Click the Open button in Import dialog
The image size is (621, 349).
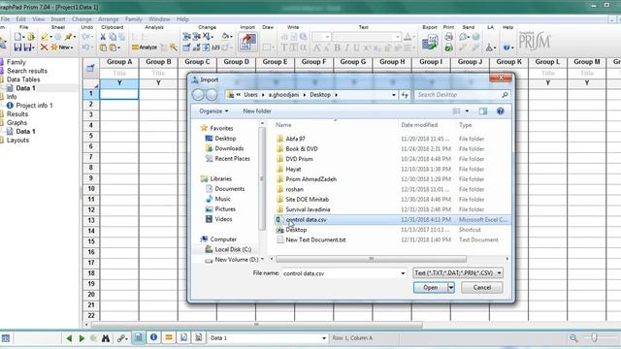(431, 288)
